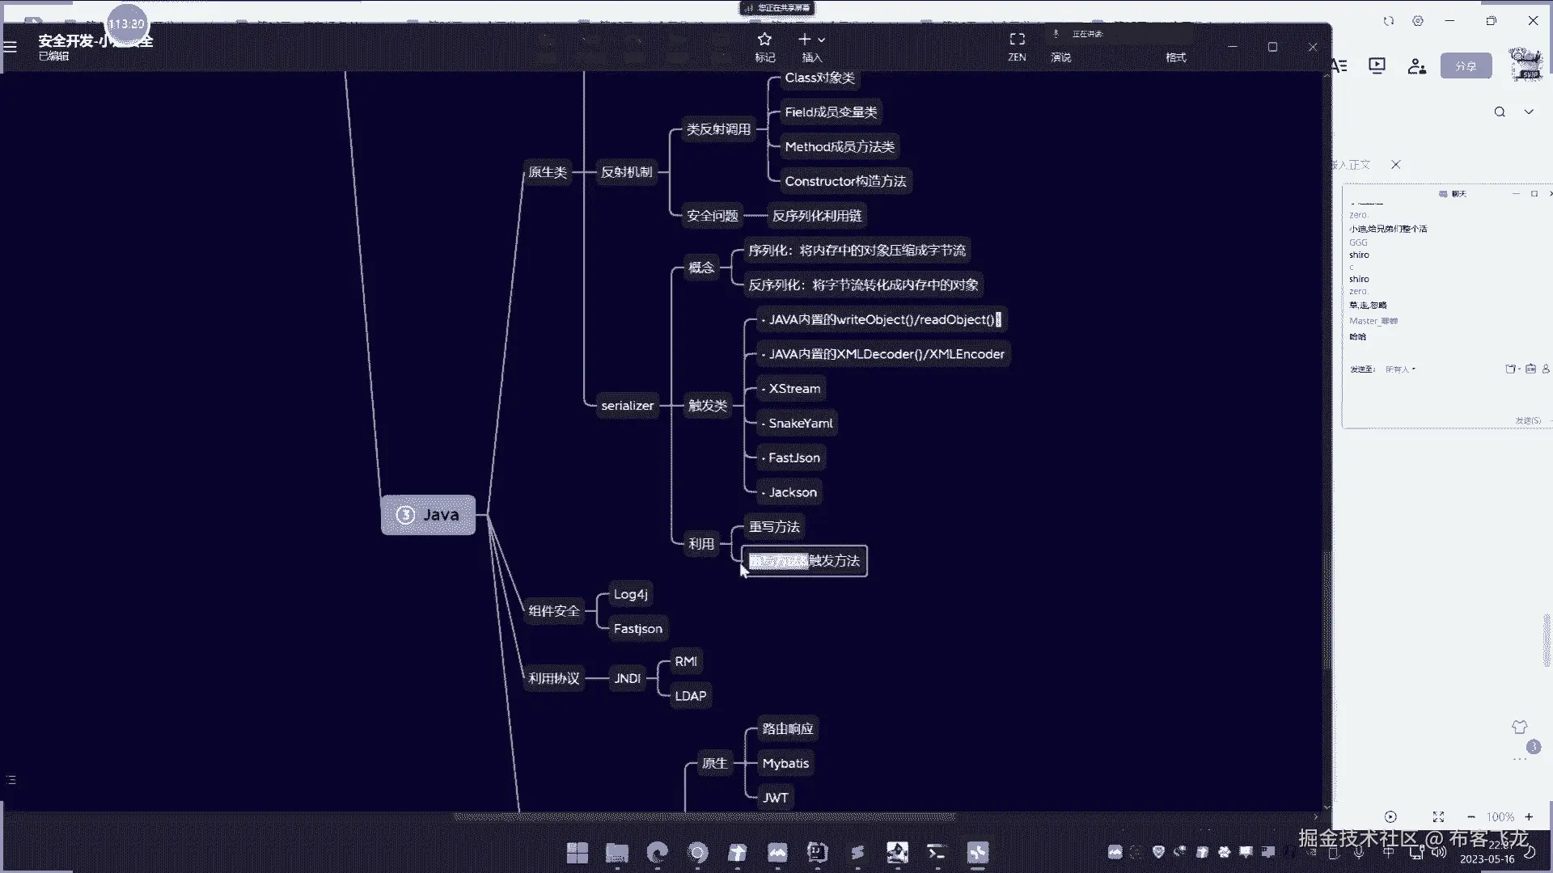Expand the chevron next to the search icon

[1529, 112]
